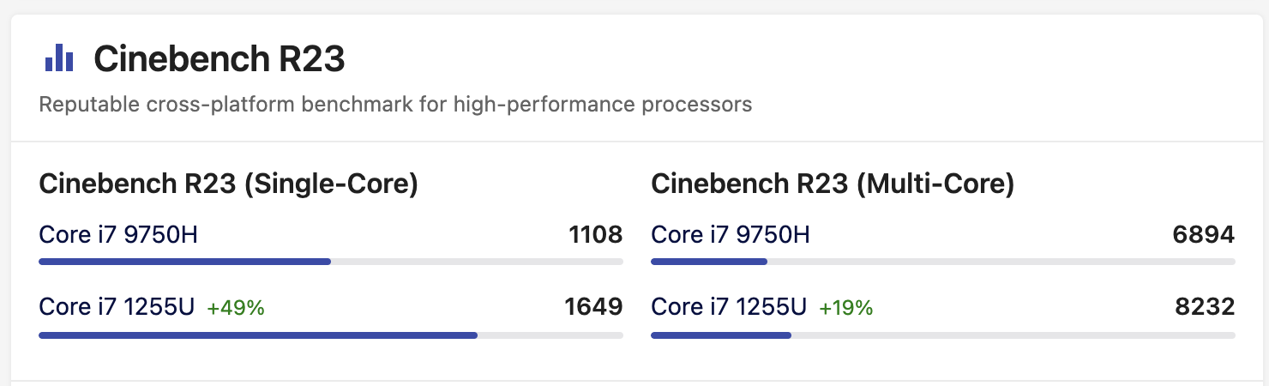Click the i7 1255U single-core progress bar

(x=331, y=335)
